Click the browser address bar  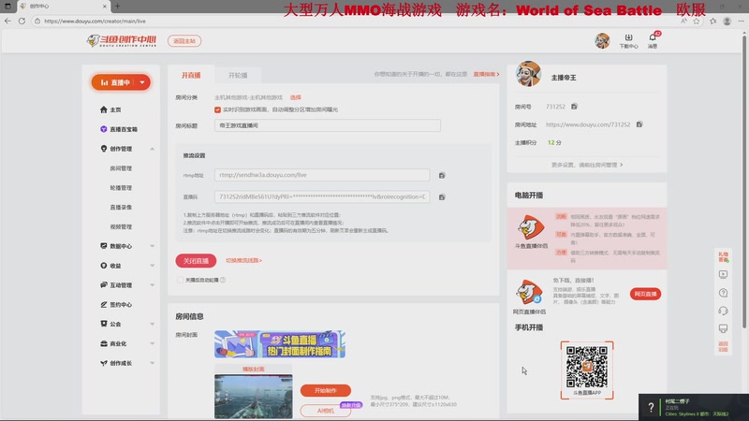[x=354, y=21]
